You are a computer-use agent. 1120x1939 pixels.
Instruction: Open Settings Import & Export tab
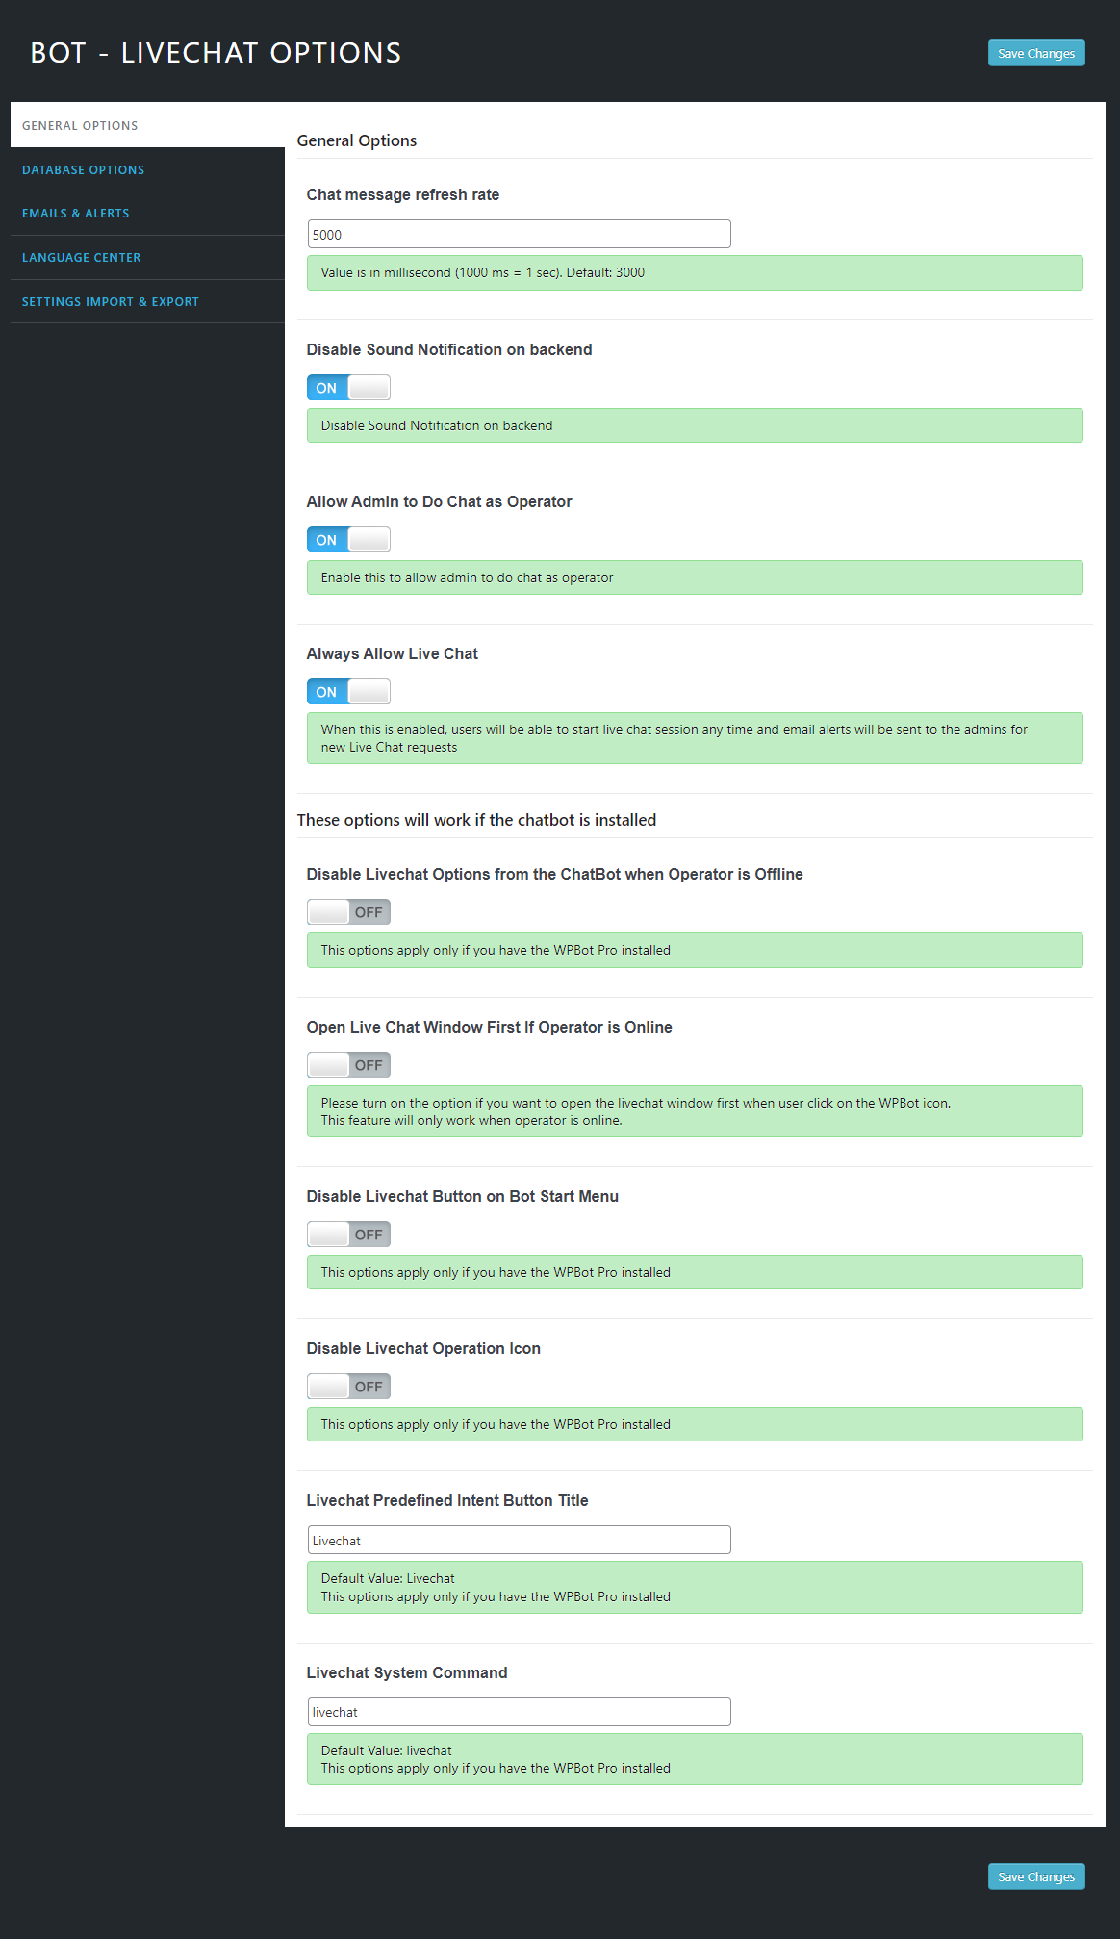point(147,301)
